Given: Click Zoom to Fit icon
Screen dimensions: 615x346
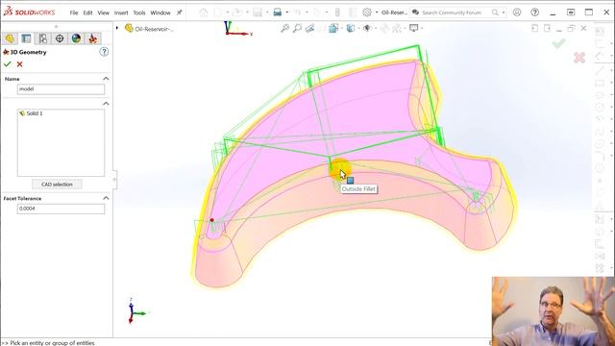Looking at the screenshot, I should (284, 28).
